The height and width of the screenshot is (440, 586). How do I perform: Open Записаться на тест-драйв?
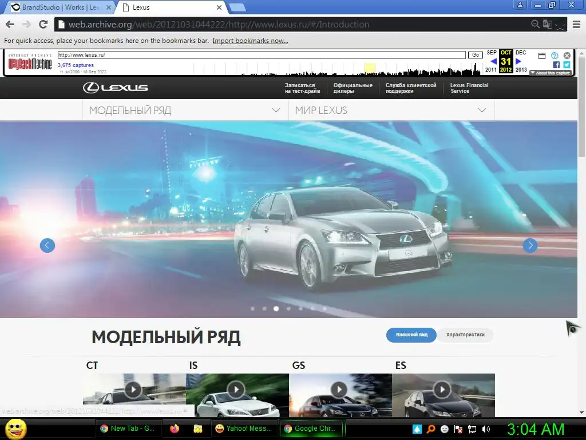pos(302,88)
